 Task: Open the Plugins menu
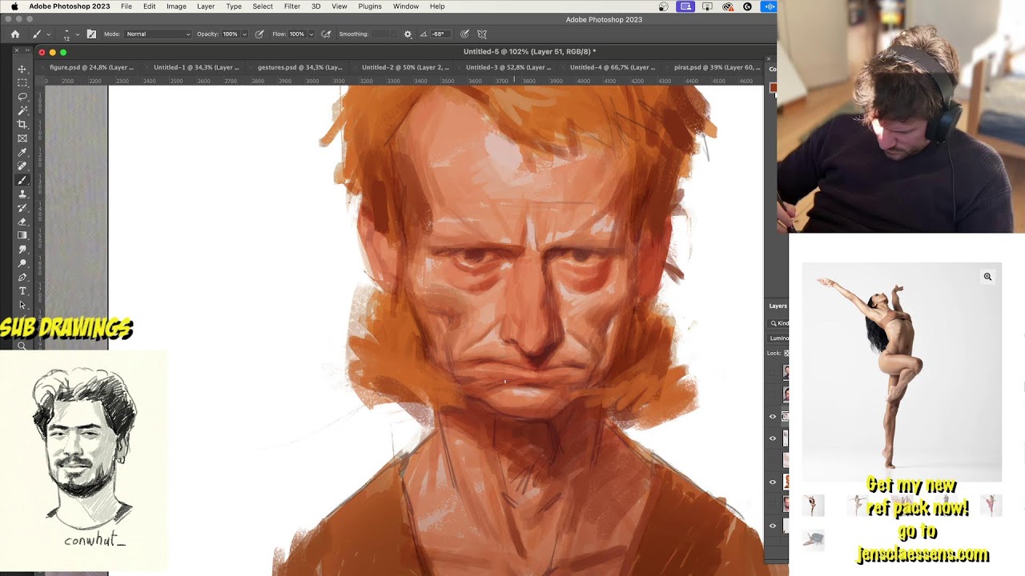tap(370, 6)
